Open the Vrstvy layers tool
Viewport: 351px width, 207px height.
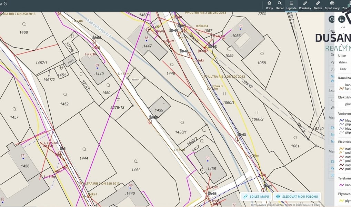click(x=269, y=6)
